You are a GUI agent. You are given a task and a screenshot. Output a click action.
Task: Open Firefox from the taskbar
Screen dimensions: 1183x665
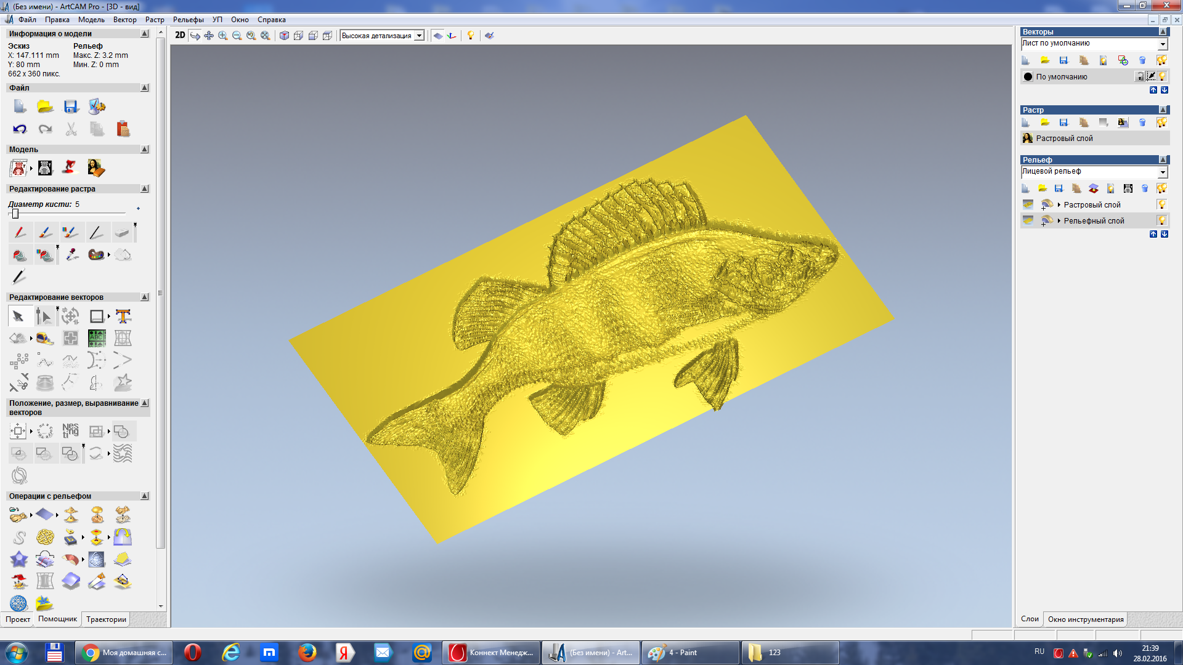(x=307, y=653)
